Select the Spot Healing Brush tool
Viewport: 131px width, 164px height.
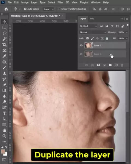tap(4, 62)
